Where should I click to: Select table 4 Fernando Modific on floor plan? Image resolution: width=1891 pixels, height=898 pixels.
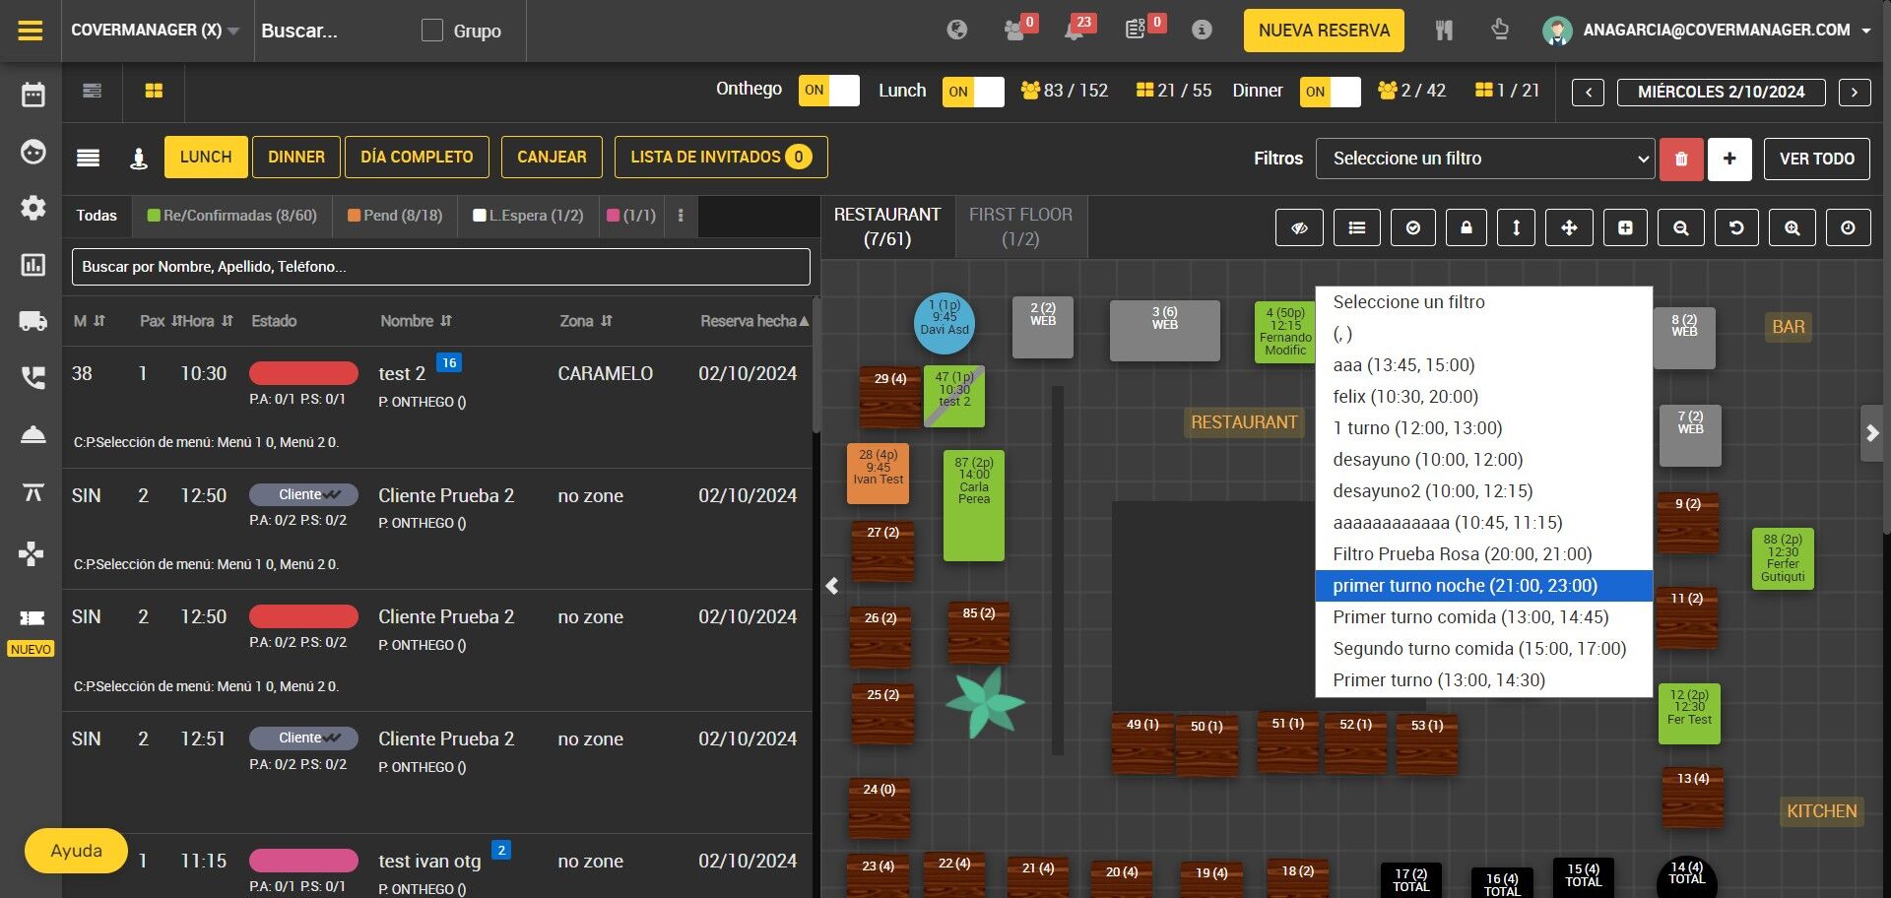(1285, 331)
